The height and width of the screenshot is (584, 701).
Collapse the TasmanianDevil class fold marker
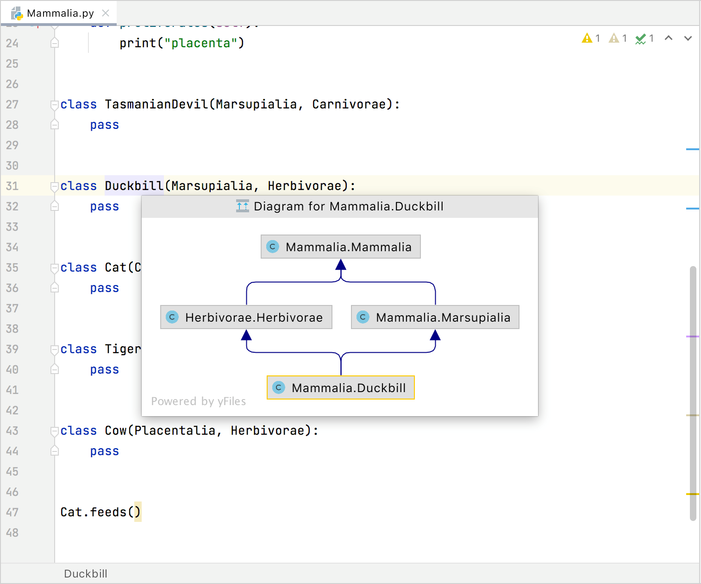tap(55, 105)
